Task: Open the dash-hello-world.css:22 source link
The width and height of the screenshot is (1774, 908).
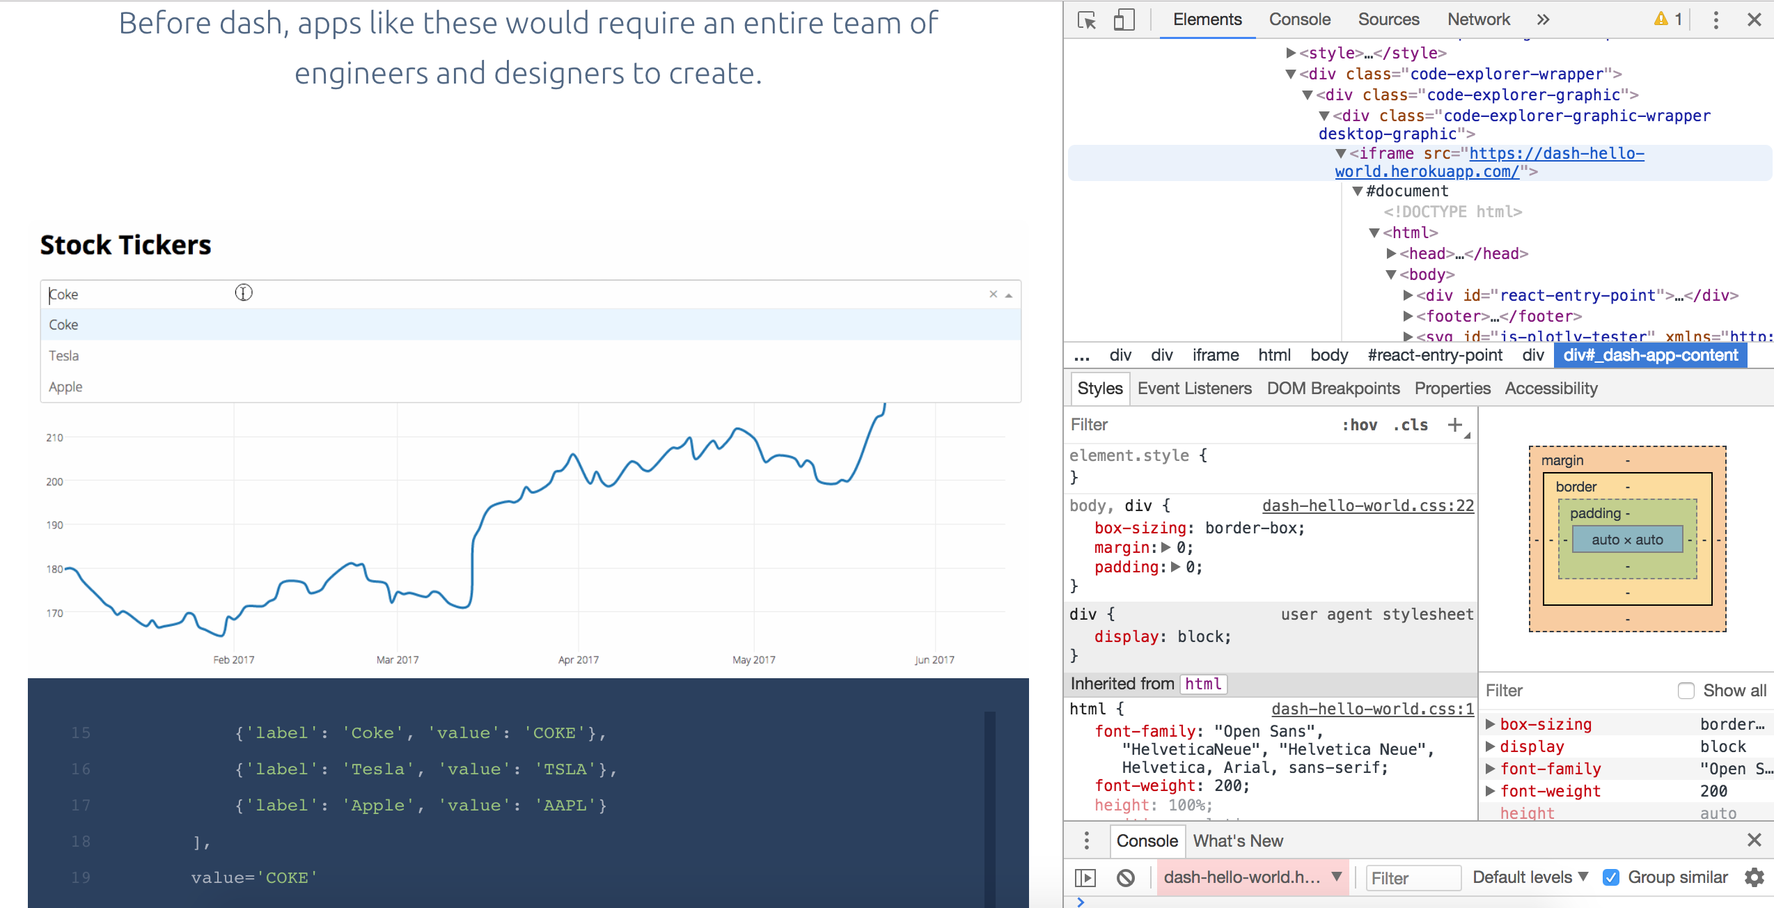Action: coord(1367,506)
